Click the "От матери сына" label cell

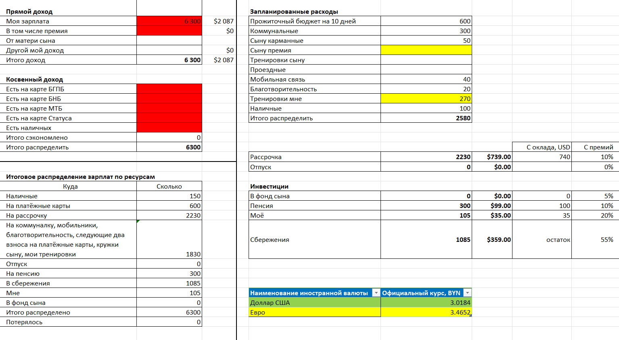tap(68, 40)
